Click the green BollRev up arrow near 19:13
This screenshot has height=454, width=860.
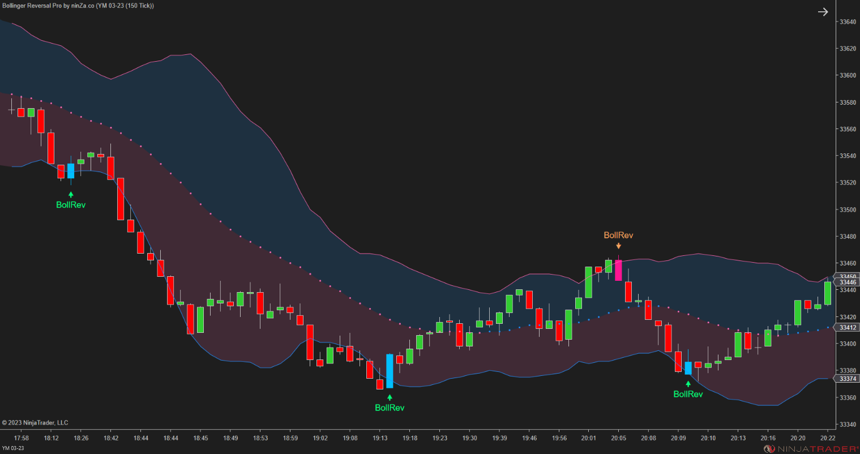(x=389, y=397)
